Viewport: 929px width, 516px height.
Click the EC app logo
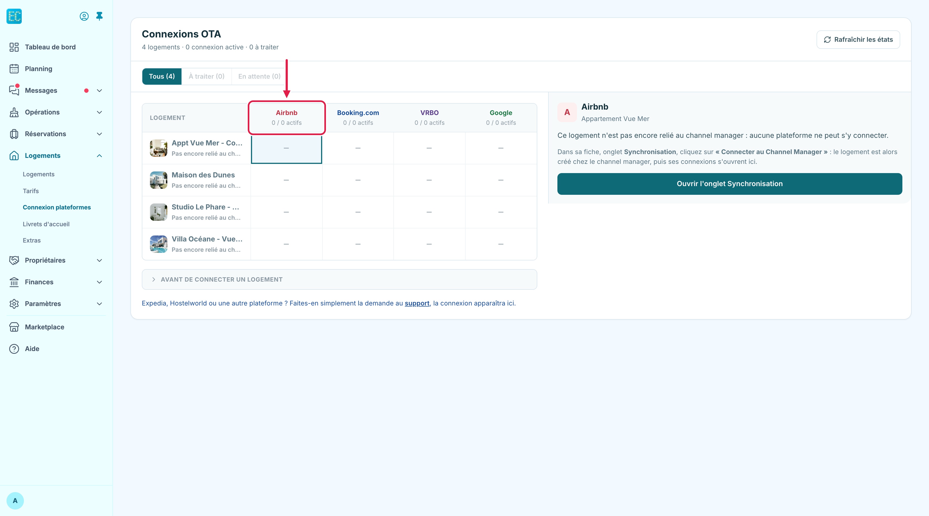(x=14, y=16)
